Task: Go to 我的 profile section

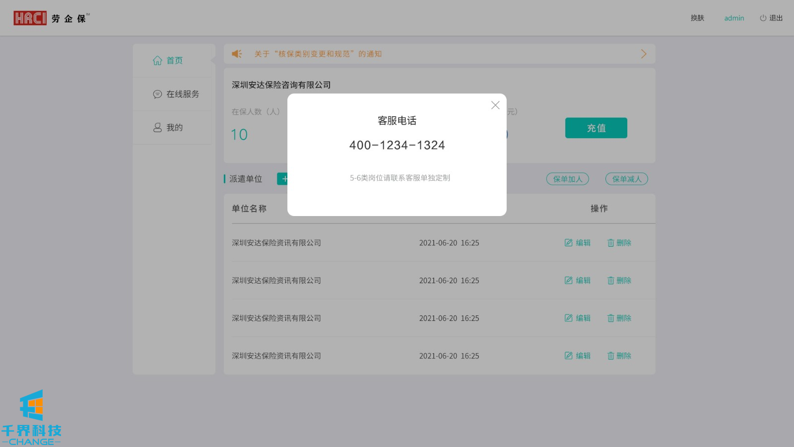Action: click(x=168, y=128)
